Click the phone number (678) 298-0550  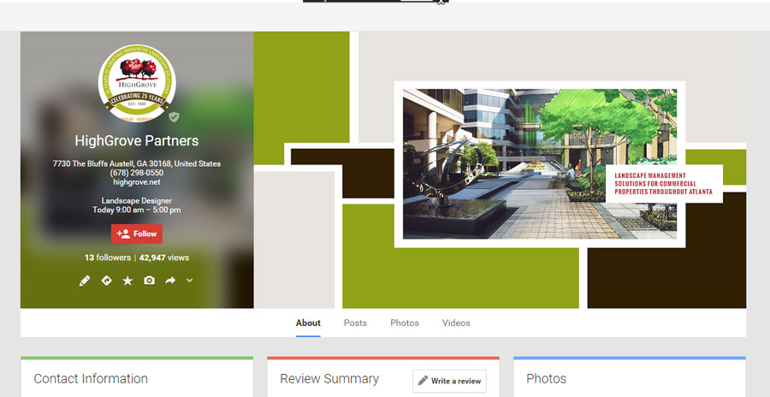pos(137,173)
